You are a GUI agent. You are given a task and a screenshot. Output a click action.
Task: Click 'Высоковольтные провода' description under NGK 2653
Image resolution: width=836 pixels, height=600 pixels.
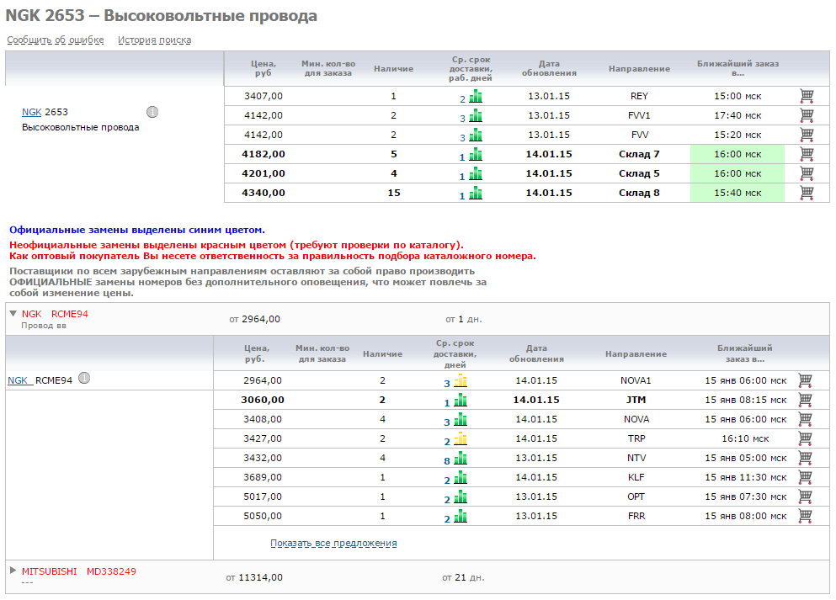[81, 127]
